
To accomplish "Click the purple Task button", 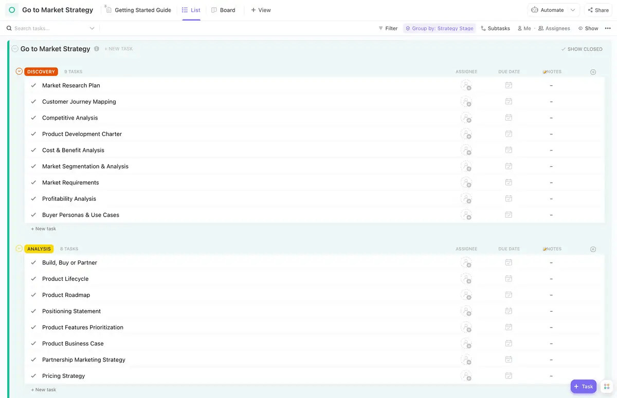I will [x=584, y=387].
